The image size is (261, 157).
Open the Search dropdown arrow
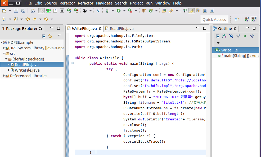pyautogui.click(x=177, y=11)
